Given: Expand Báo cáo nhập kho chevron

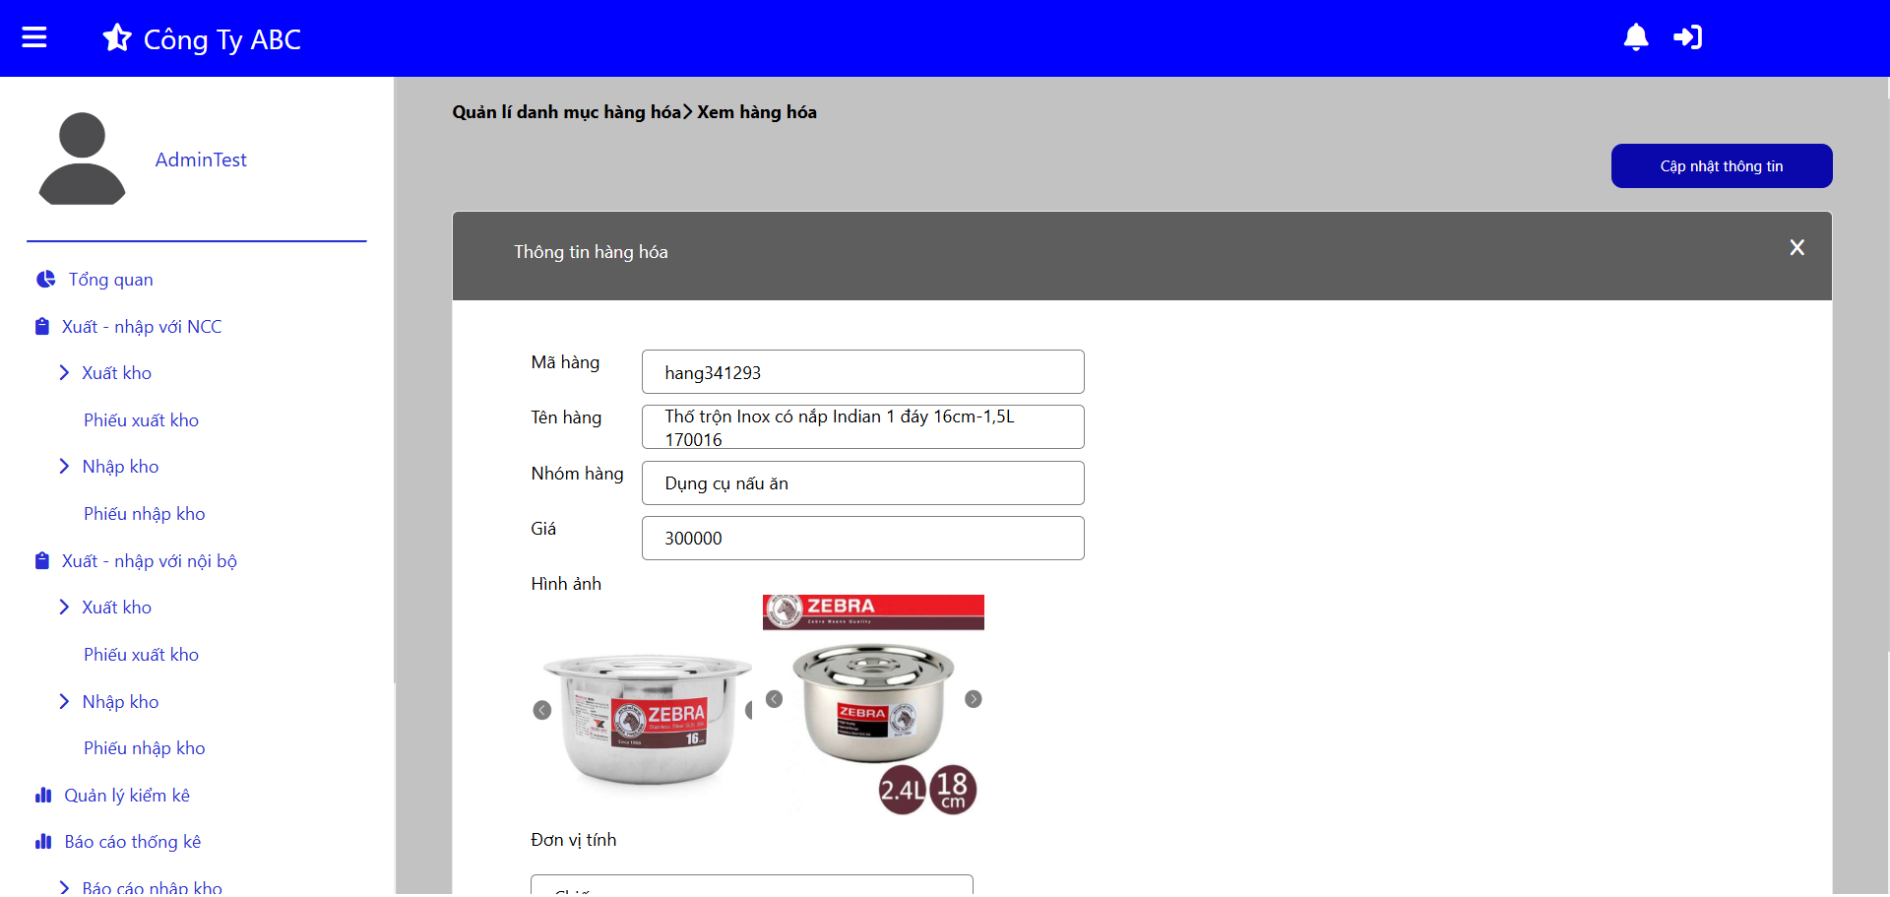Looking at the screenshot, I should [x=64, y=887].
